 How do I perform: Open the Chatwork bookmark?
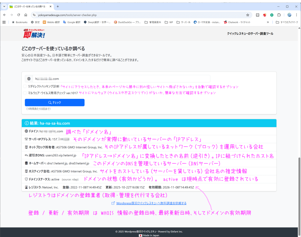click(236, 22)
